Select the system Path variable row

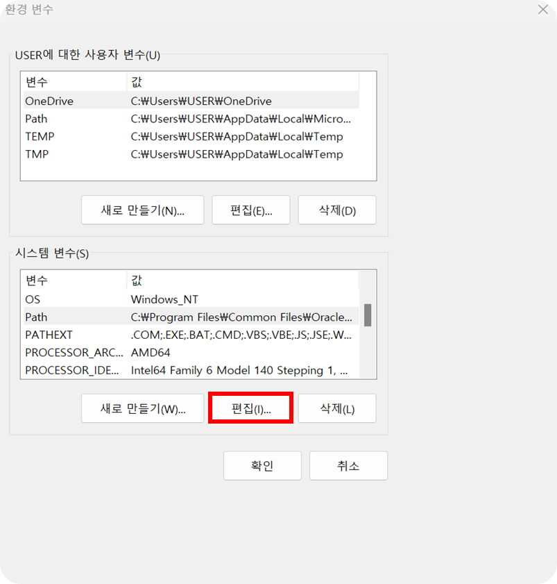[191, 317]
